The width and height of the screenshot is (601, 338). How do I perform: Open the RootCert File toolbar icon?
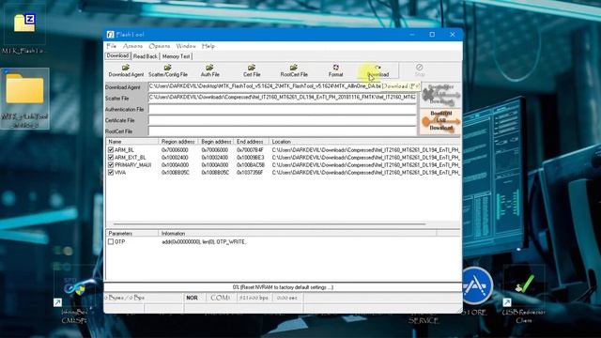(294, 71)
